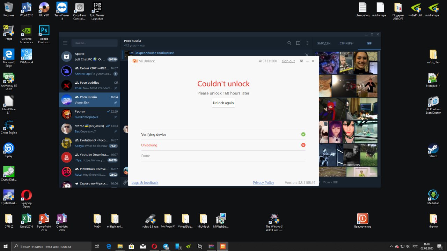Open The Witcher 3 Wild Hunt shortcut
The height and width of the screenshot is (251, 447).
pyautogui.click(x=274, y=222)
